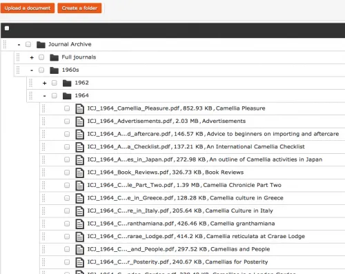Click the drag handle of the 1960s row

[x=18, y=70]
